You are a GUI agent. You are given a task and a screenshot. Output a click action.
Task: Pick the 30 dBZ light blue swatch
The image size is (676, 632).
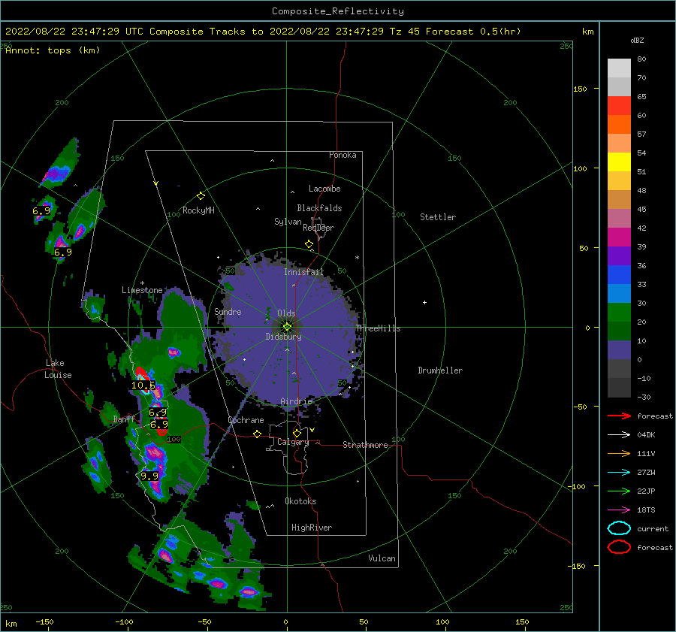tap(619, 293)
